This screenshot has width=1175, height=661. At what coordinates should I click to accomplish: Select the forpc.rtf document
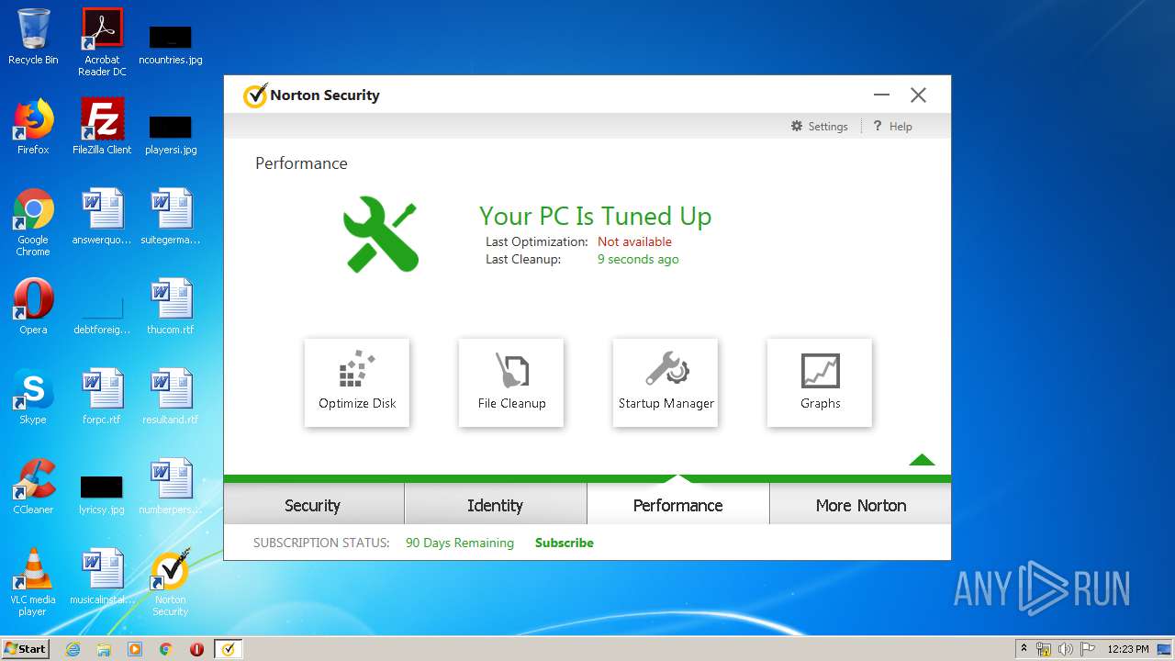(x=102, y=397)
